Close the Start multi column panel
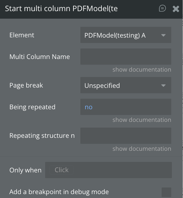This screenshot has width=183, height=198. point(176,9)
